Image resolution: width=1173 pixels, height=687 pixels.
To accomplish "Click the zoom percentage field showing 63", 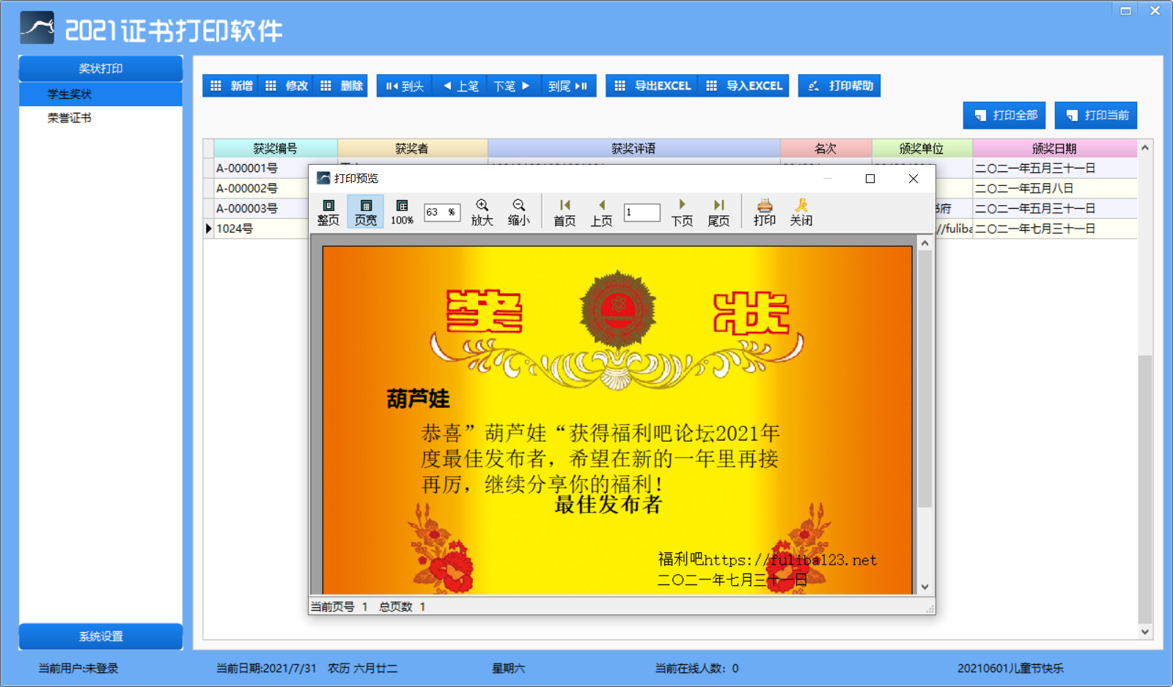I will click(x=442, y=212).
